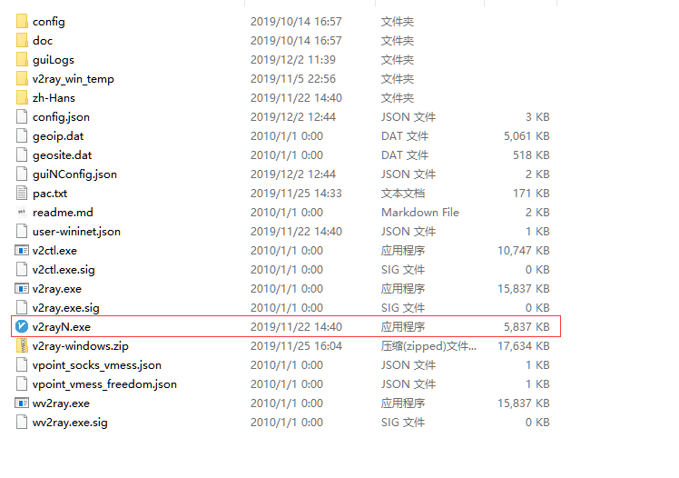The image size is (679, 478).
Task: Click the vpoint_socks_vmess.json file name
Action: point(96,364)
